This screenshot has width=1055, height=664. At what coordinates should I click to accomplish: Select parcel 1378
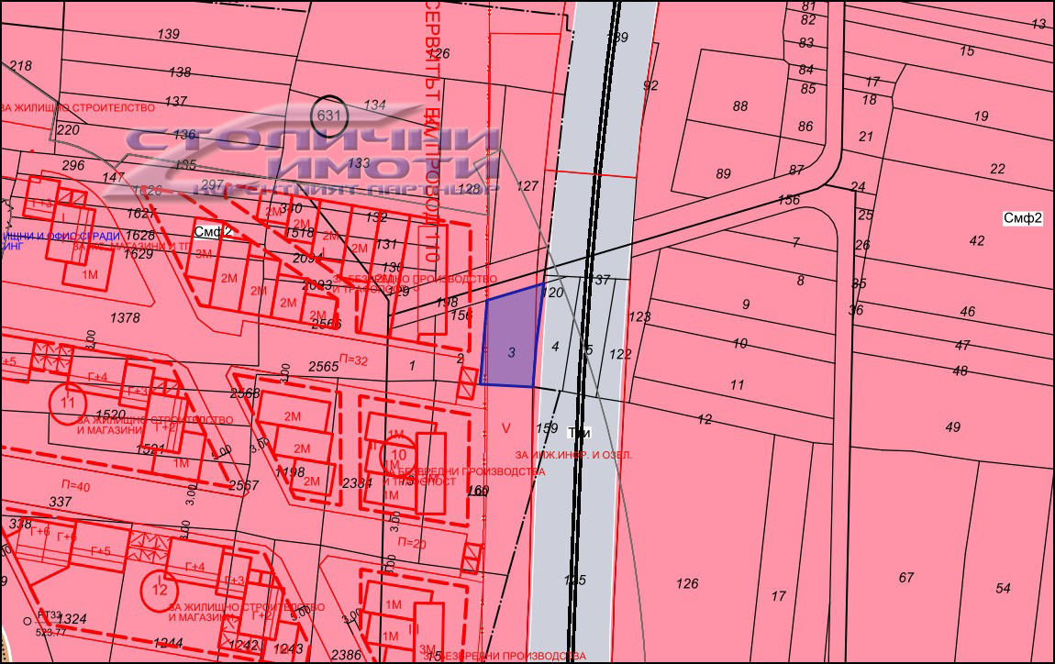pyautogui.click(x=125, y=317)
